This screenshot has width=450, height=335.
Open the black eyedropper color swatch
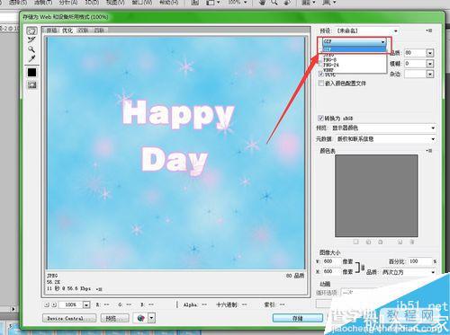(31, 73)
